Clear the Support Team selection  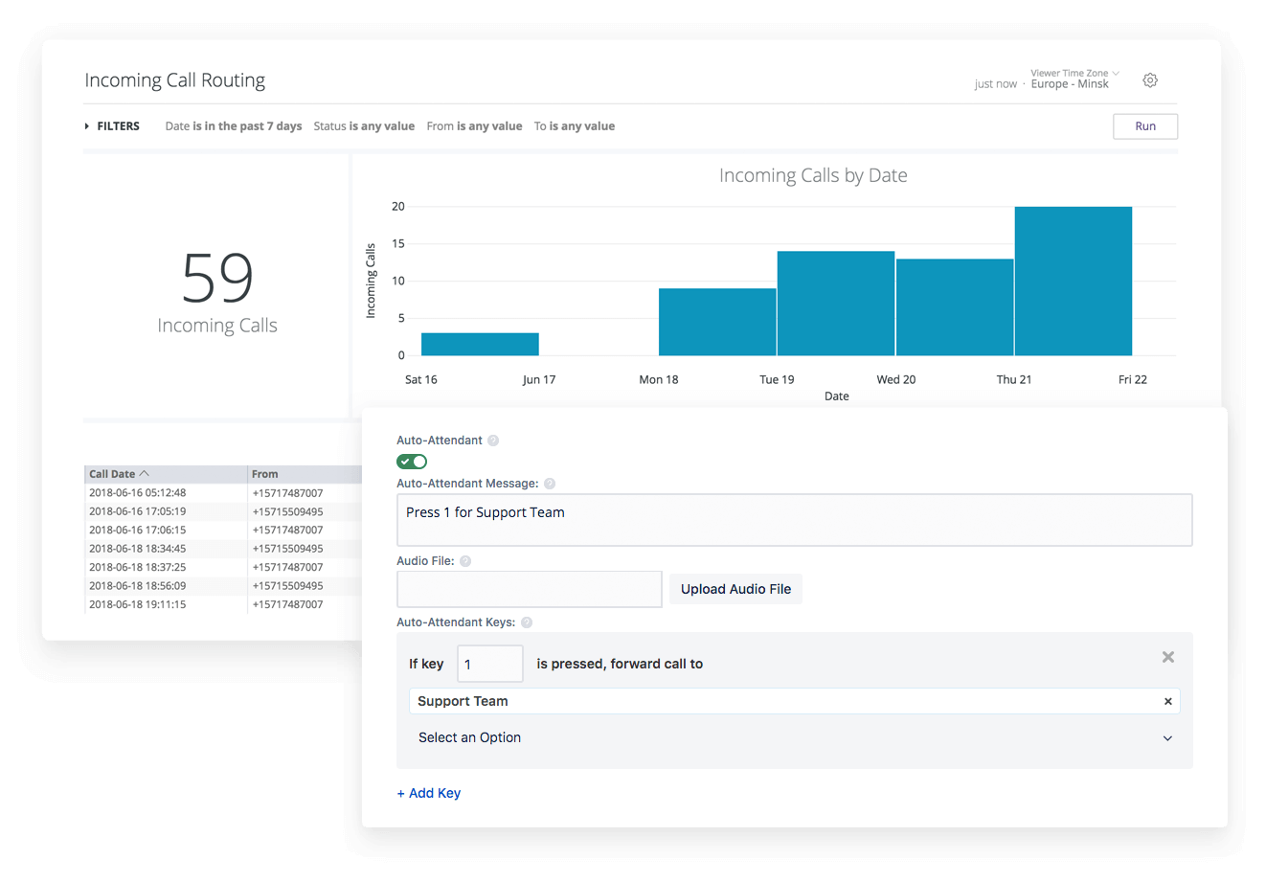pos(1167,701)
